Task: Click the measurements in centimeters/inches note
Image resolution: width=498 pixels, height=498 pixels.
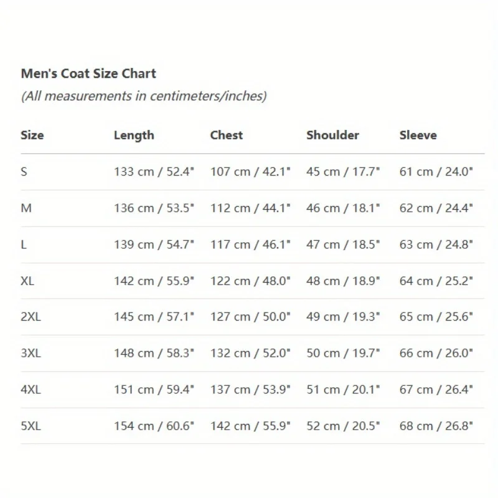Action: (x=144, y=96)
